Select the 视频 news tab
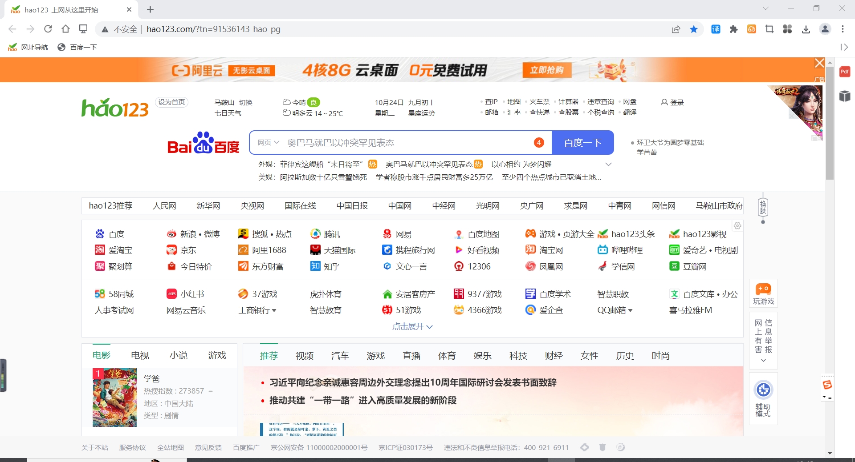 305,356
